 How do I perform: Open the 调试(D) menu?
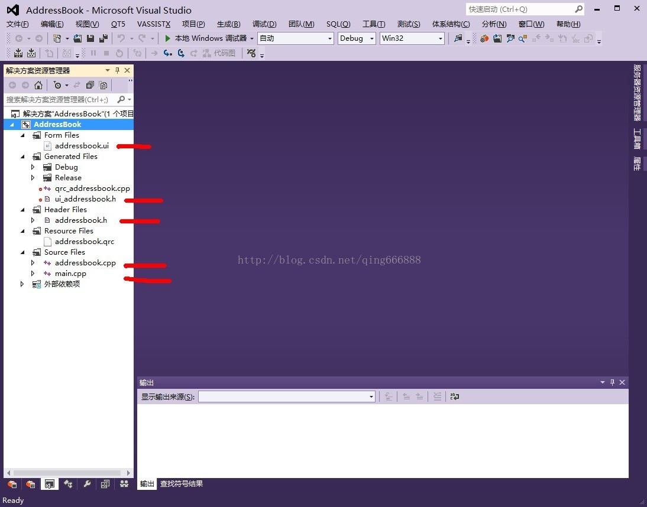[x=264, y=24]
